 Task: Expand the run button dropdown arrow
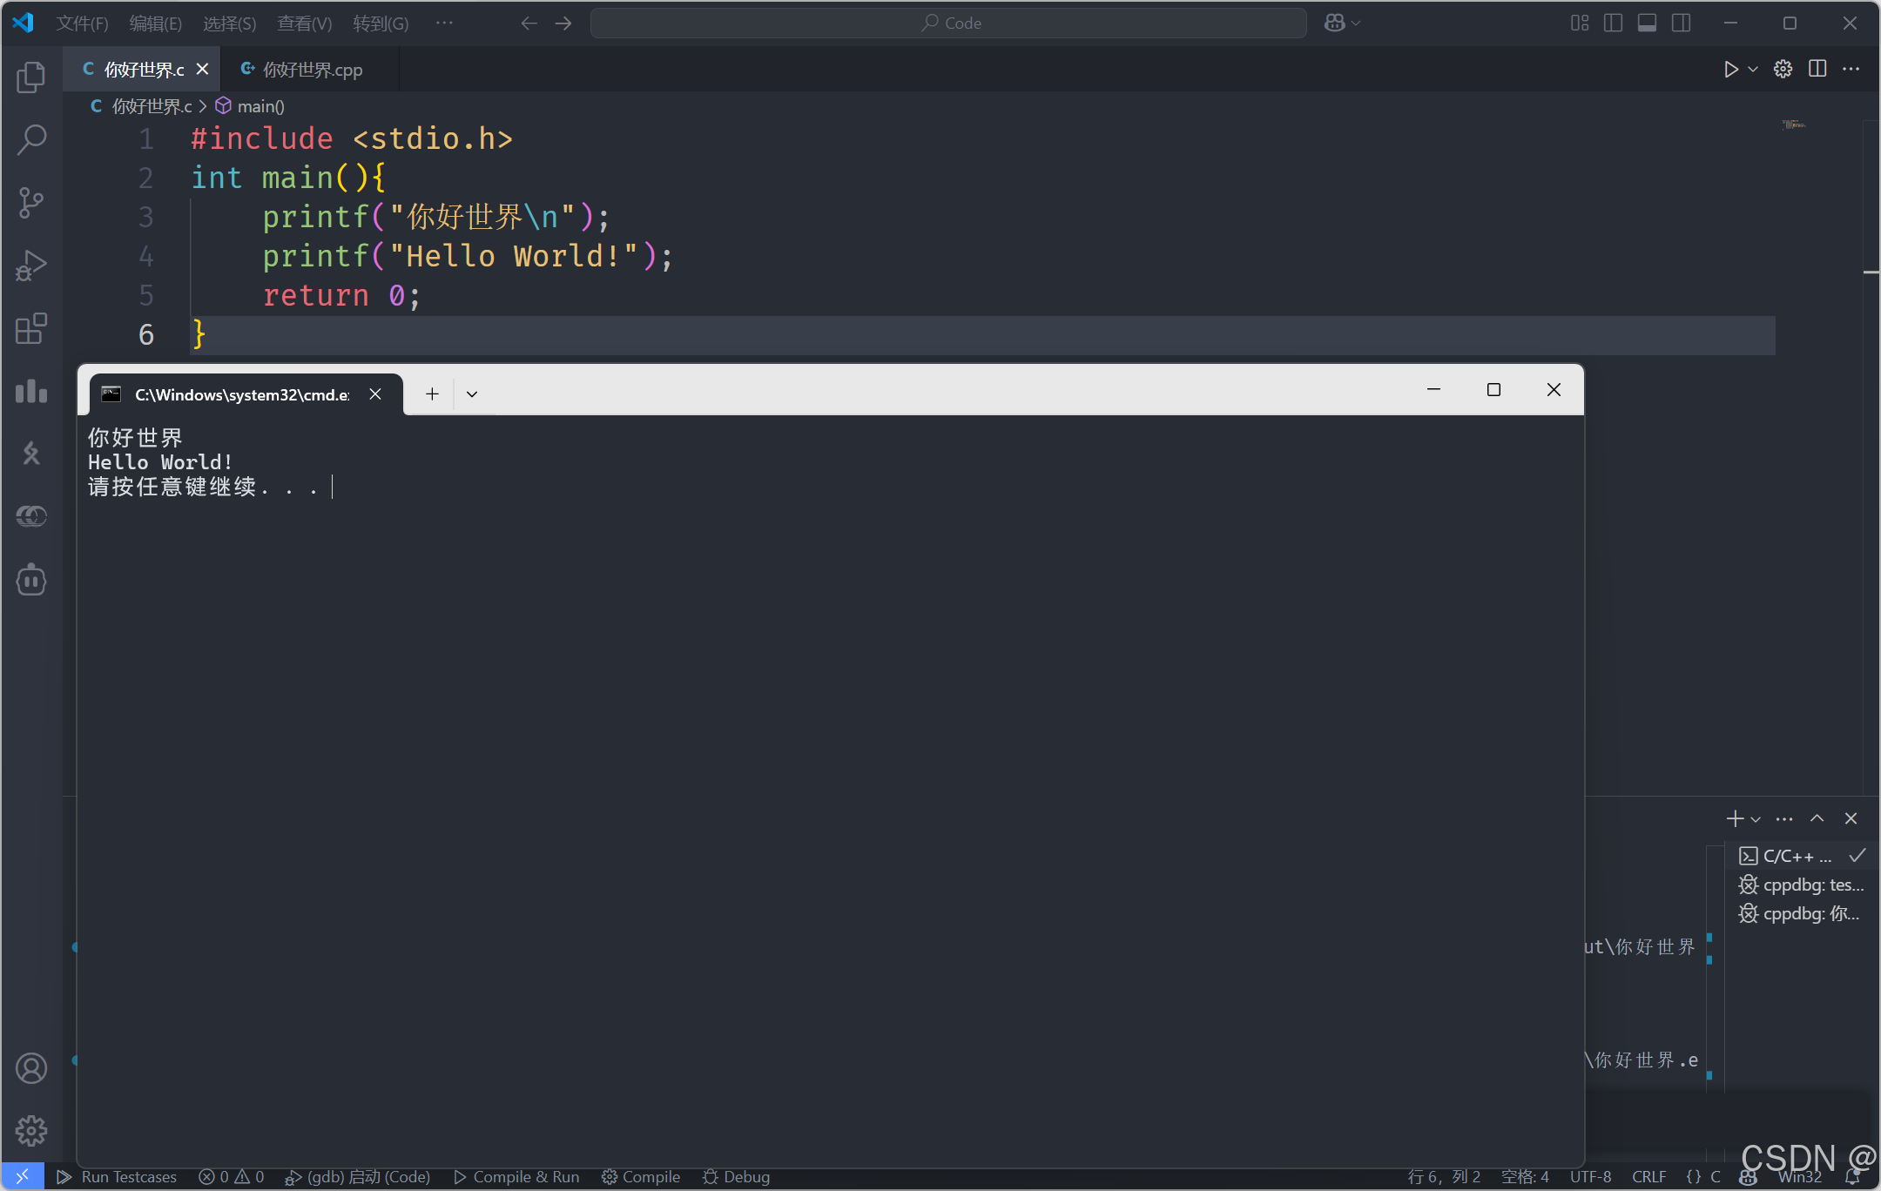pos(1753,69)
